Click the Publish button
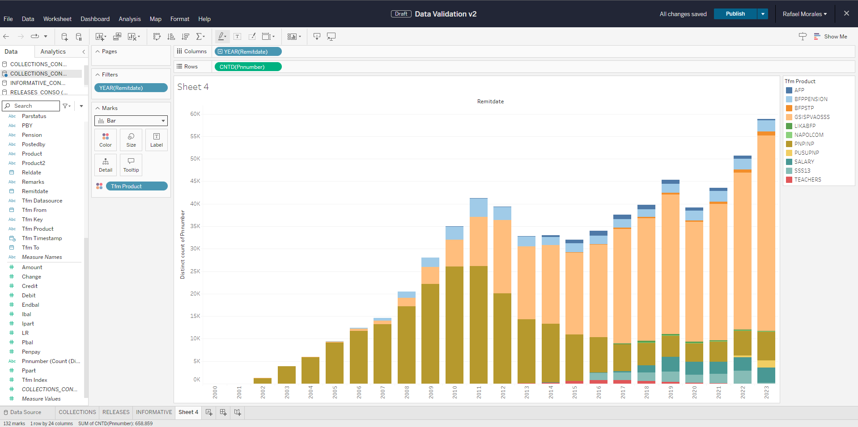858x427 pixels. pyautogui.click(x=735, y=14)
